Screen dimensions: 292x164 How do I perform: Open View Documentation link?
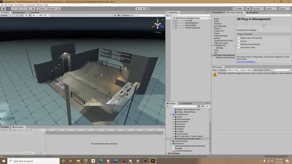click(x=245, y=61)
